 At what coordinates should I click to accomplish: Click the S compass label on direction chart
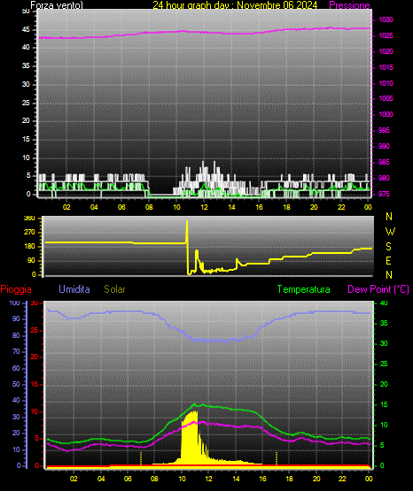tap(388, 247)
